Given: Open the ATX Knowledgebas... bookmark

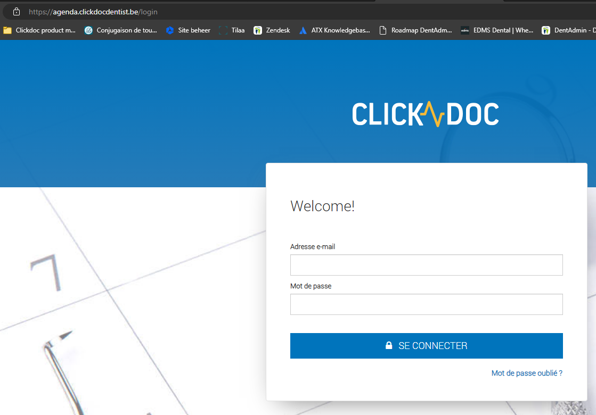Looking at the screenshot, I should coord(335,30).
